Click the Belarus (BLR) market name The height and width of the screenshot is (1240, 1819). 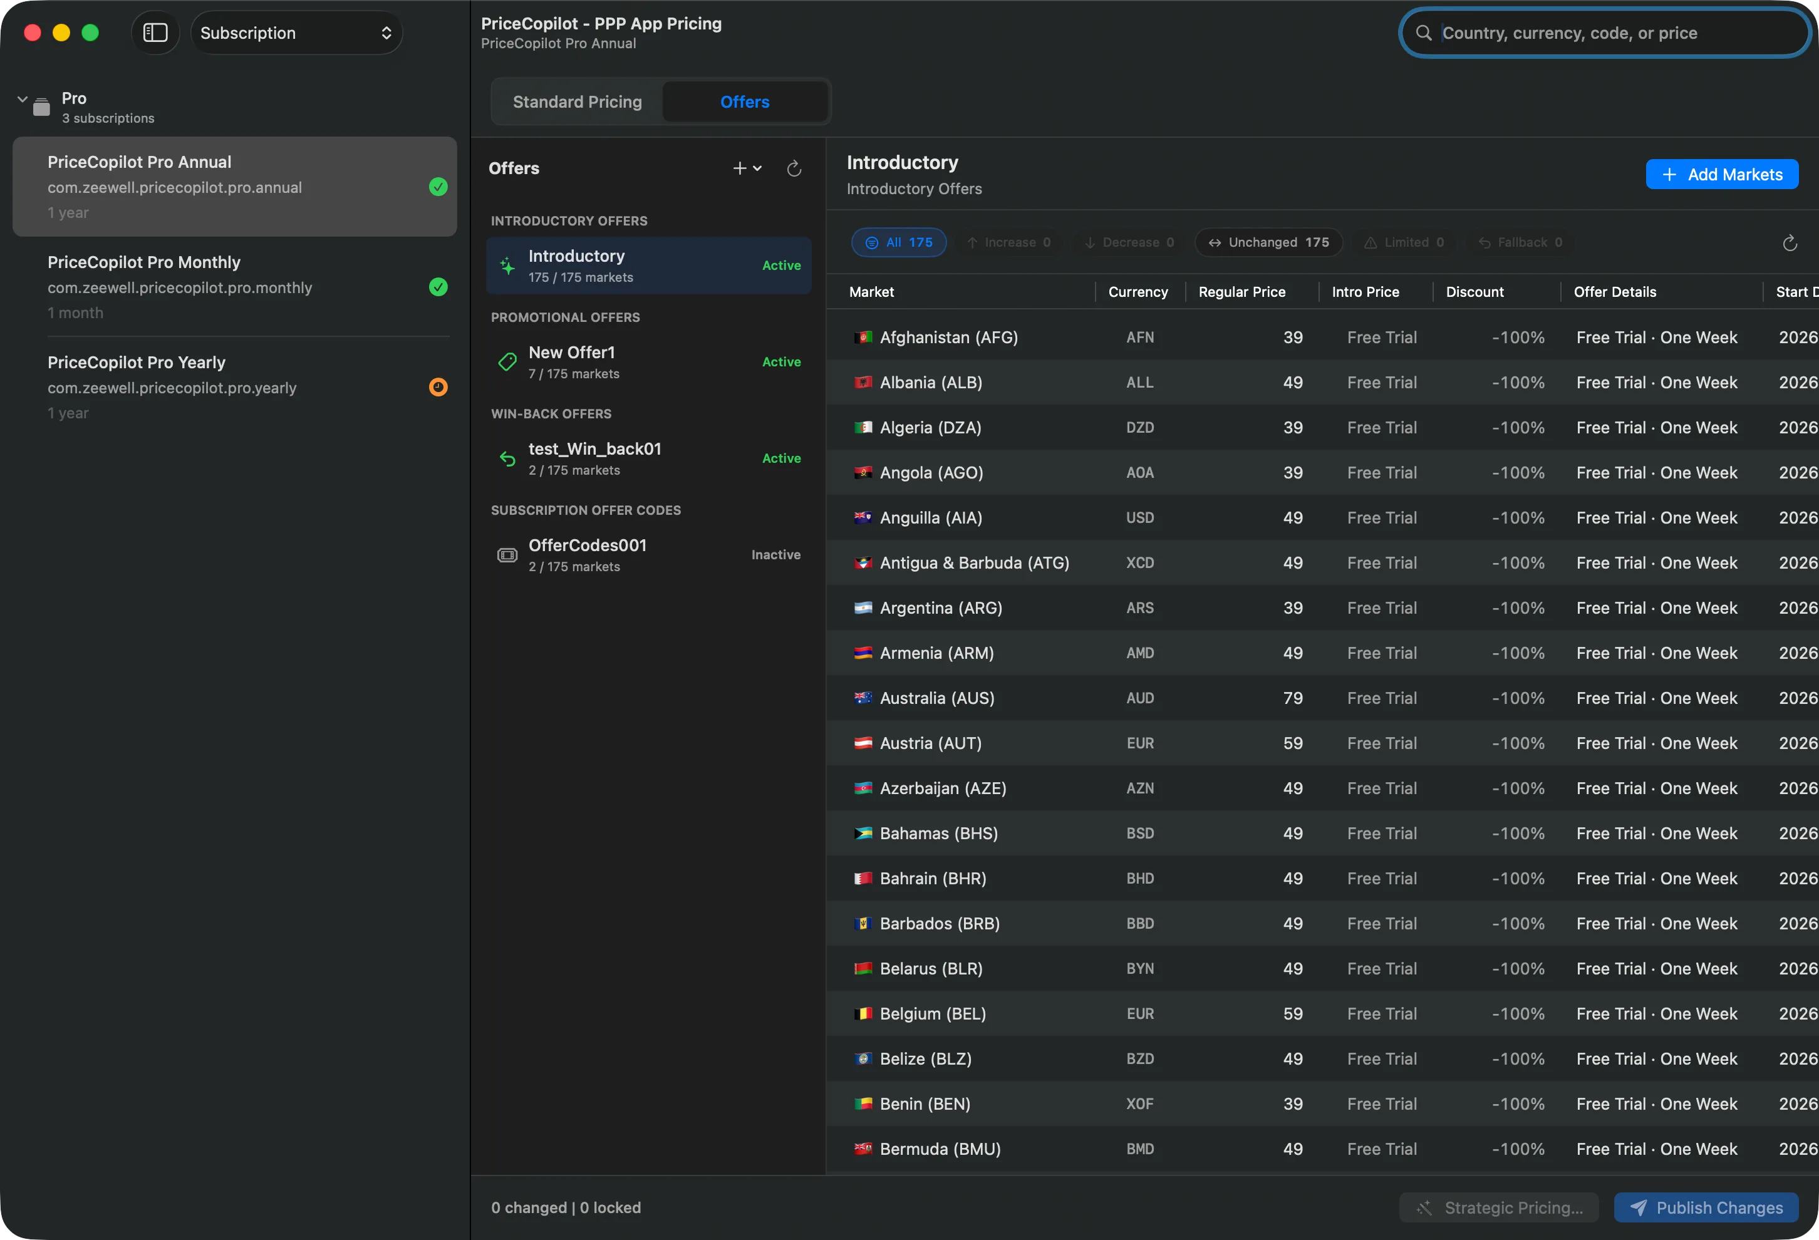931,969
